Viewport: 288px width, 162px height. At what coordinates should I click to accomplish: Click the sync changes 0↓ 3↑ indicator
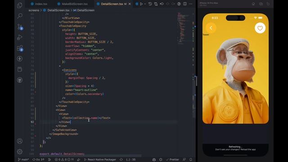(38, 160)
